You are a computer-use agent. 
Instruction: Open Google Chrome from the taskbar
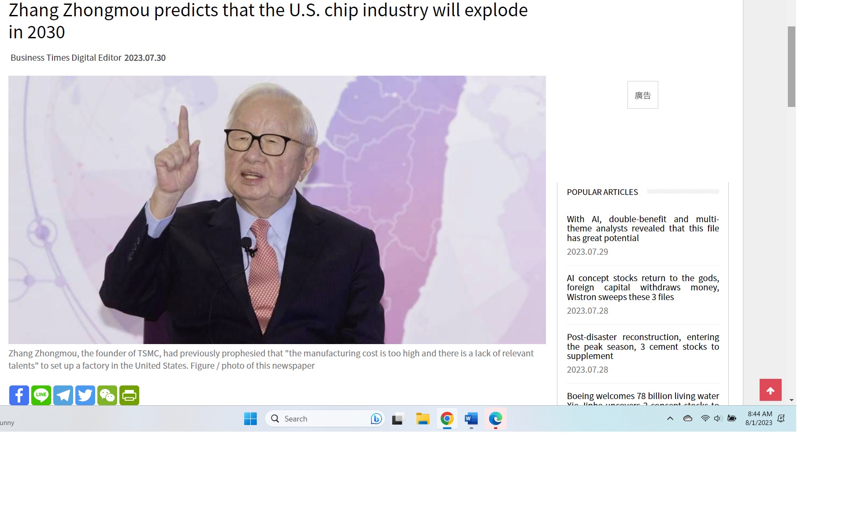tap(447, 418)
